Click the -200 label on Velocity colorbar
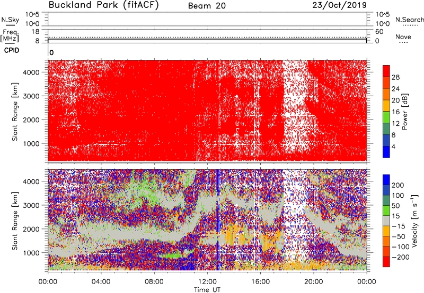This screenshot has width=424, height=293. [400, 257]
